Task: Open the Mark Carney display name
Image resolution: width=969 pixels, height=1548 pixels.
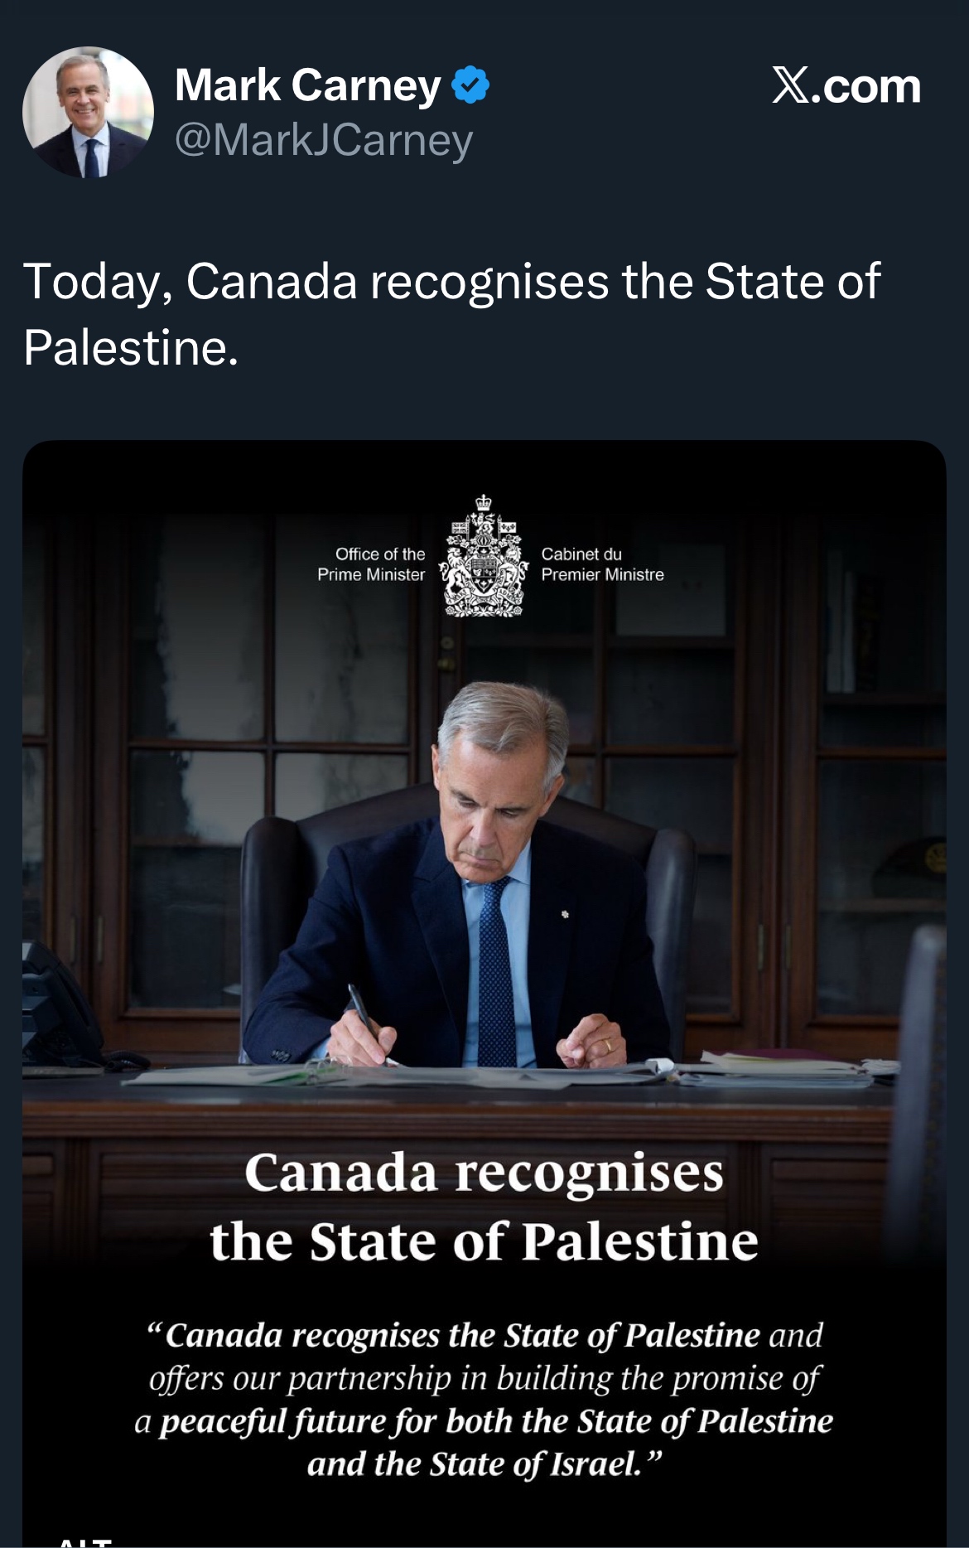Action: [x=308, y=85]
